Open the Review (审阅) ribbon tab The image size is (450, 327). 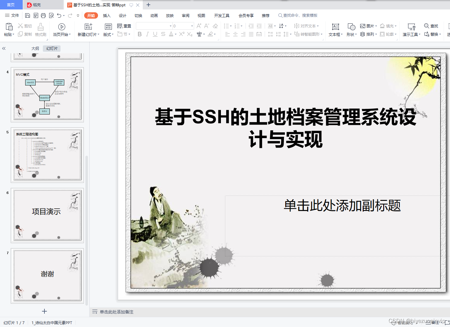click(x=186, y=15)
